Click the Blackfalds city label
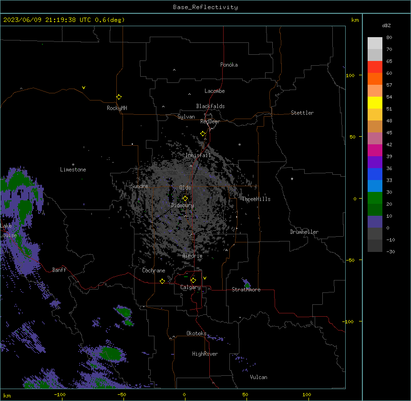Screen dimensions: 411x401 210,106
